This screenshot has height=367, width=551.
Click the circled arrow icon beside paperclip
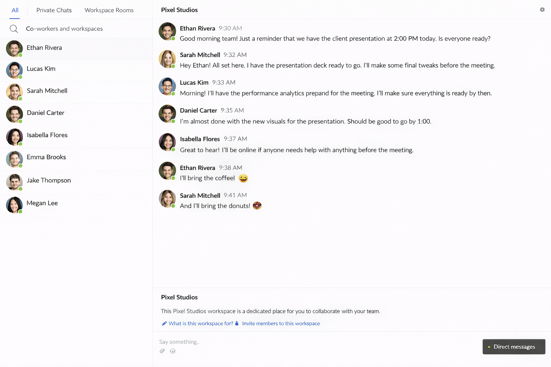(x=173, y=351)
